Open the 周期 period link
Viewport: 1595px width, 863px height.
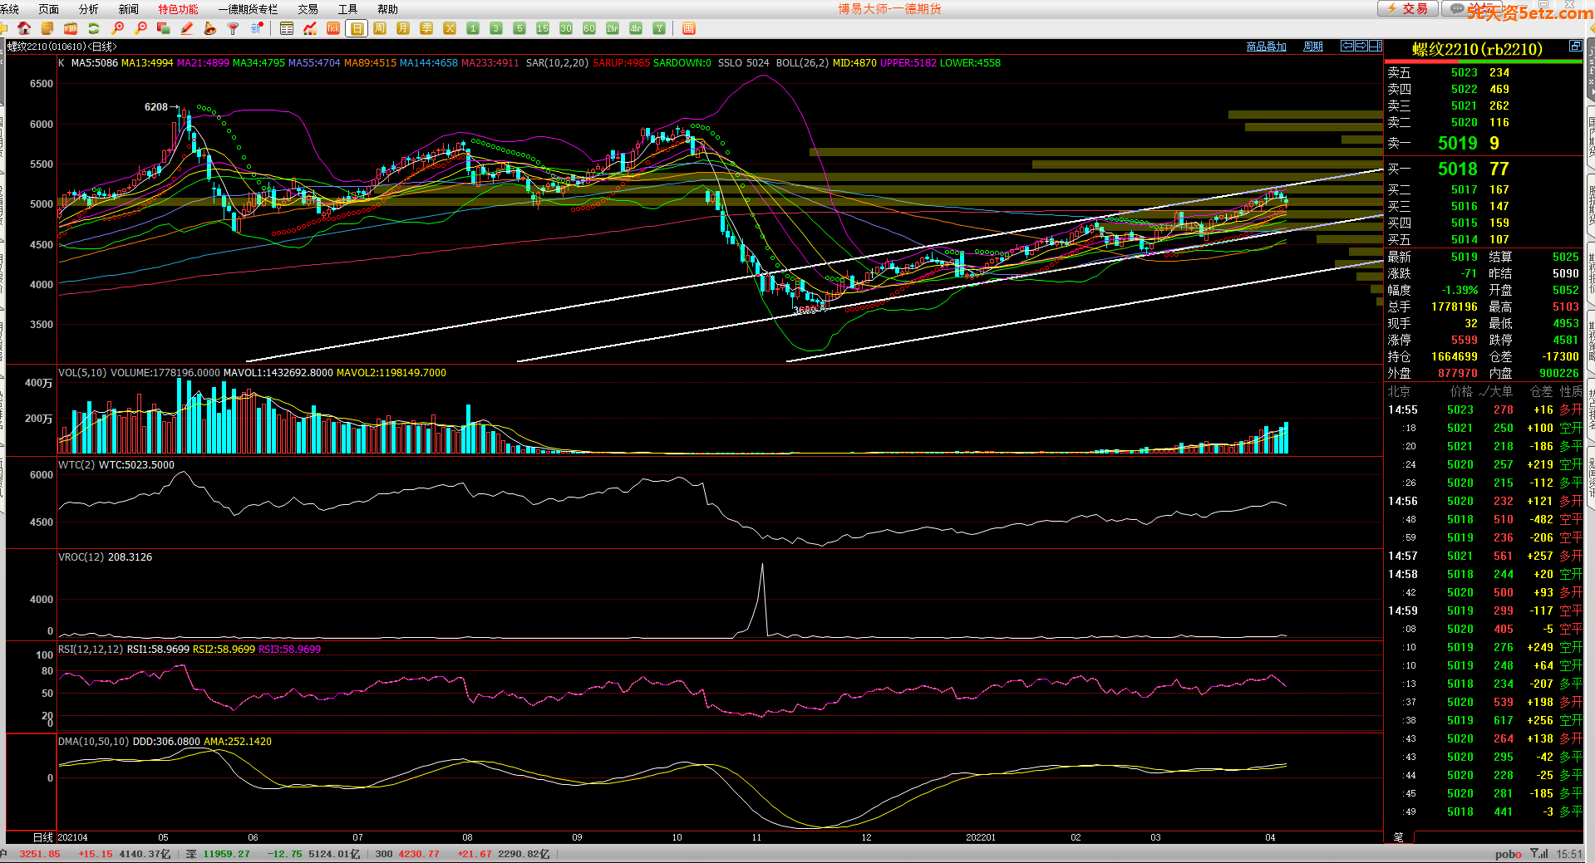pyautogui.click(x=1313, y=47)
